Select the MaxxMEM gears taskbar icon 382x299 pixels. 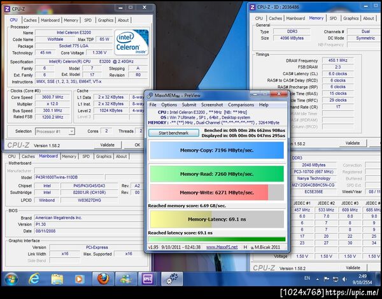[172, 279]
